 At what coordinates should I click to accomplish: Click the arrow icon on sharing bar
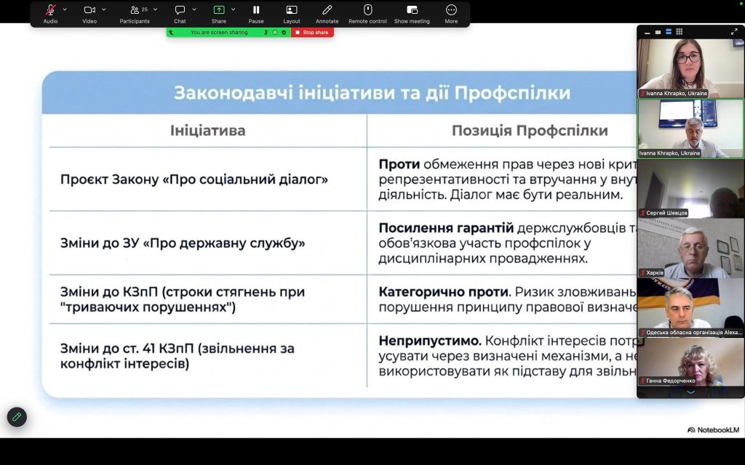171,32
